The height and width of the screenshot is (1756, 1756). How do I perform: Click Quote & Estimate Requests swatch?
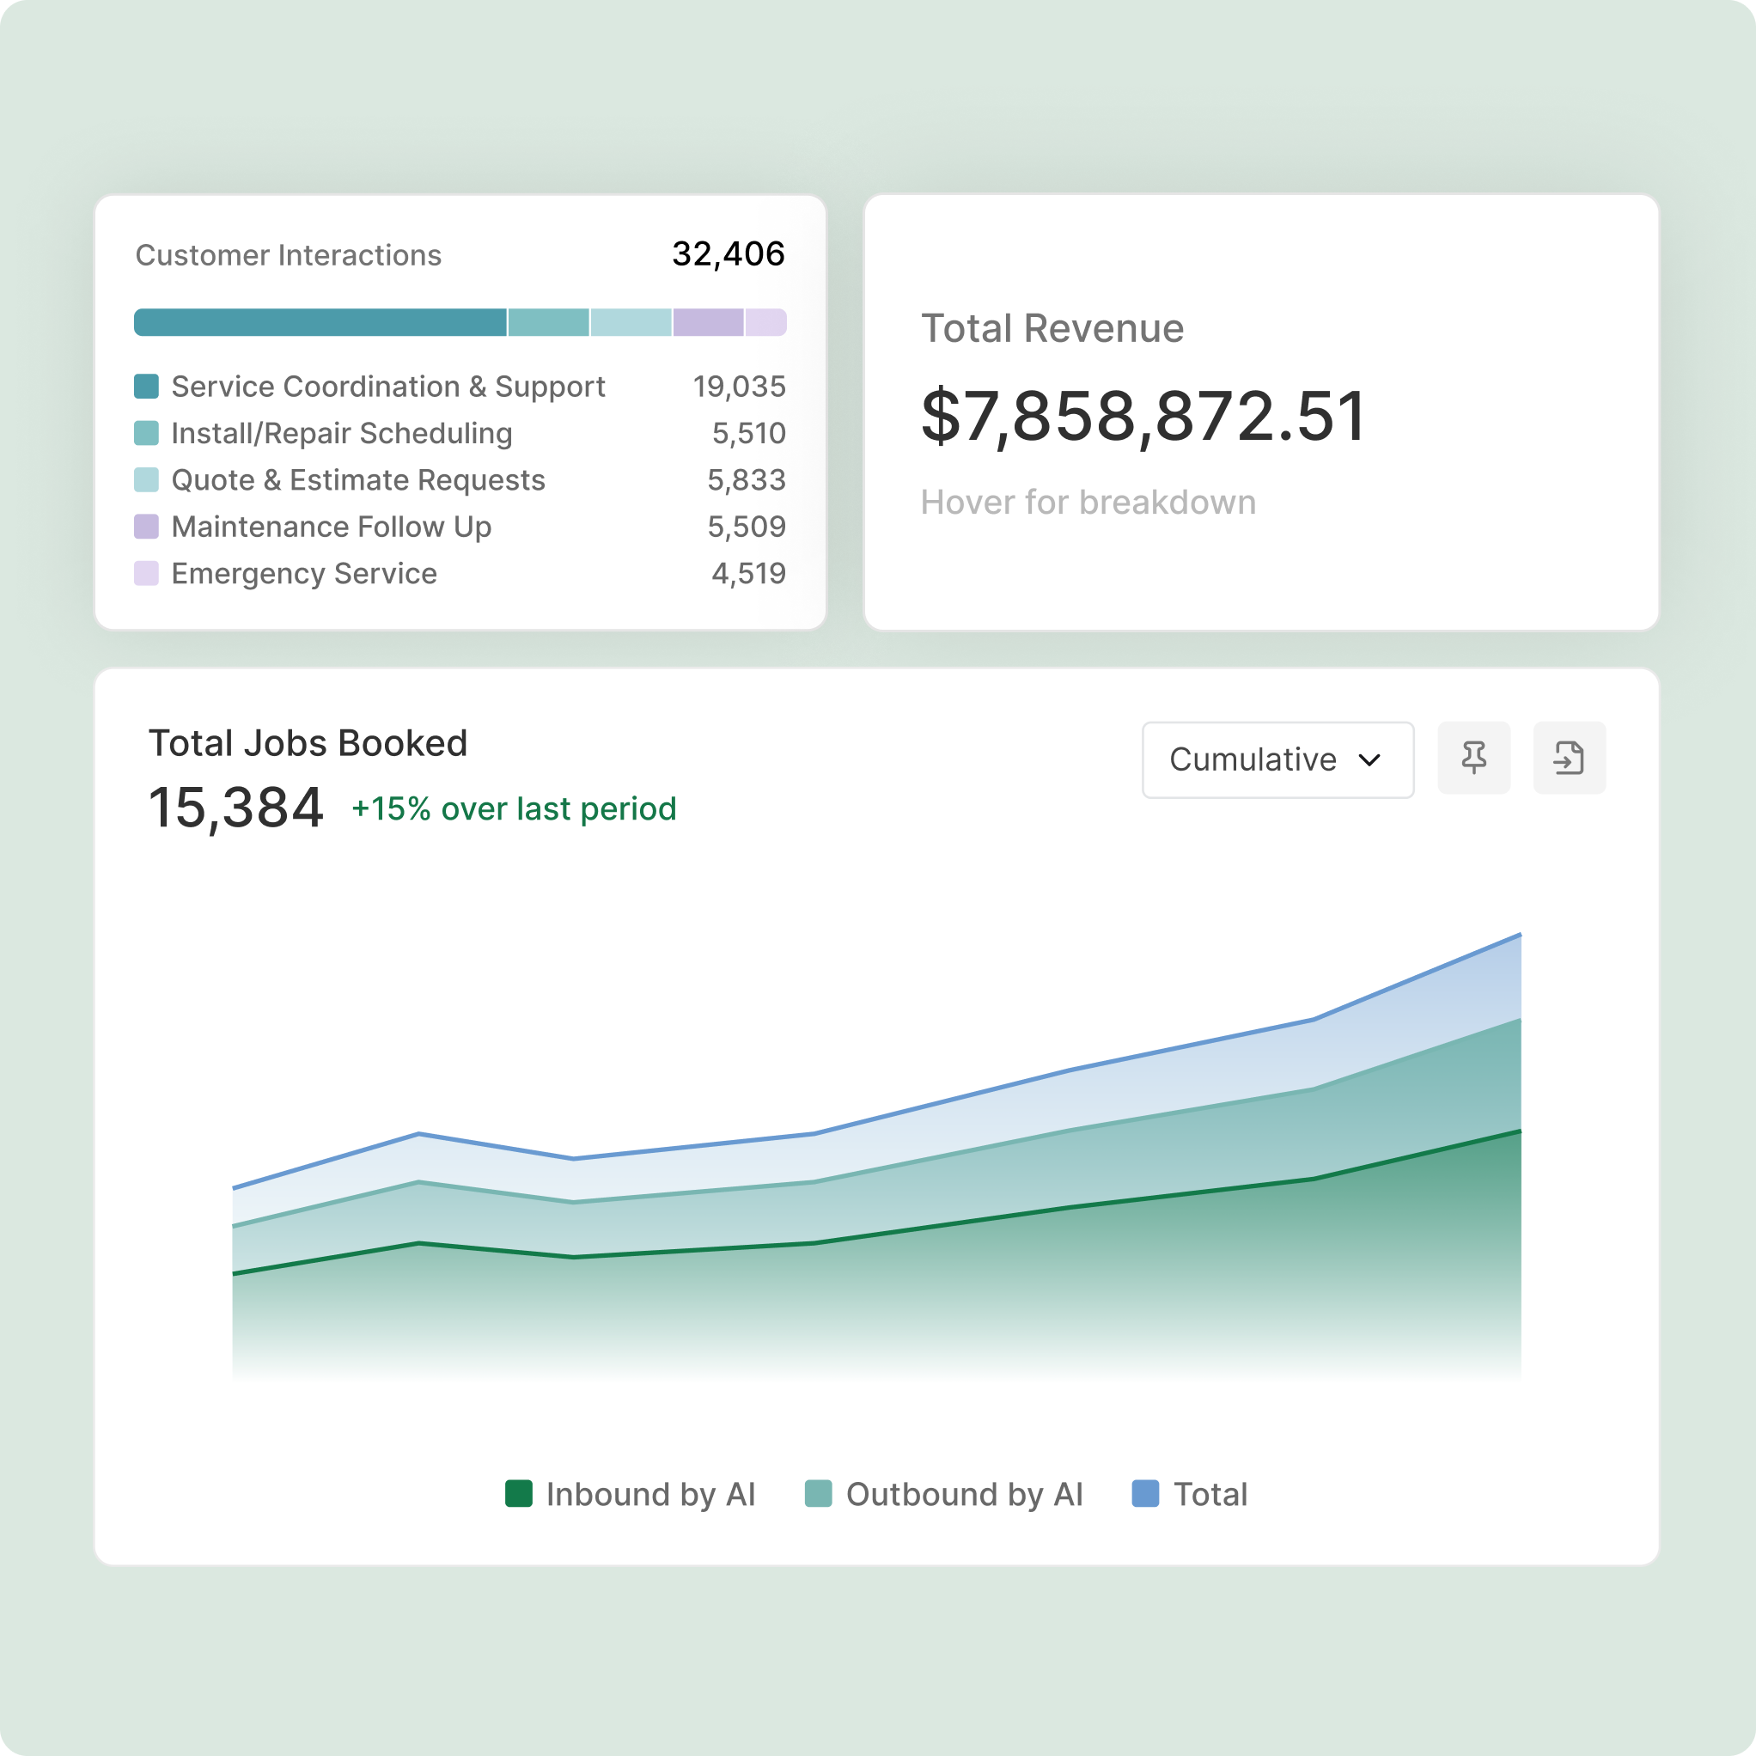146,480
